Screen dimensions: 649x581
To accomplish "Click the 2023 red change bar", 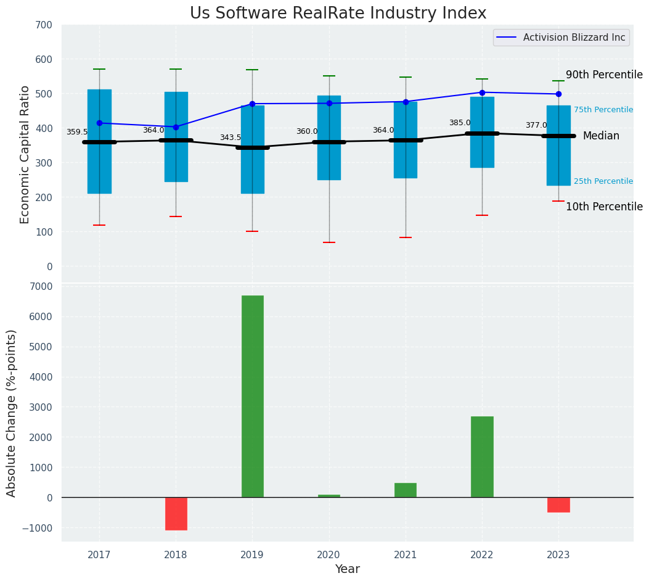I will click(x=558, y=505).
